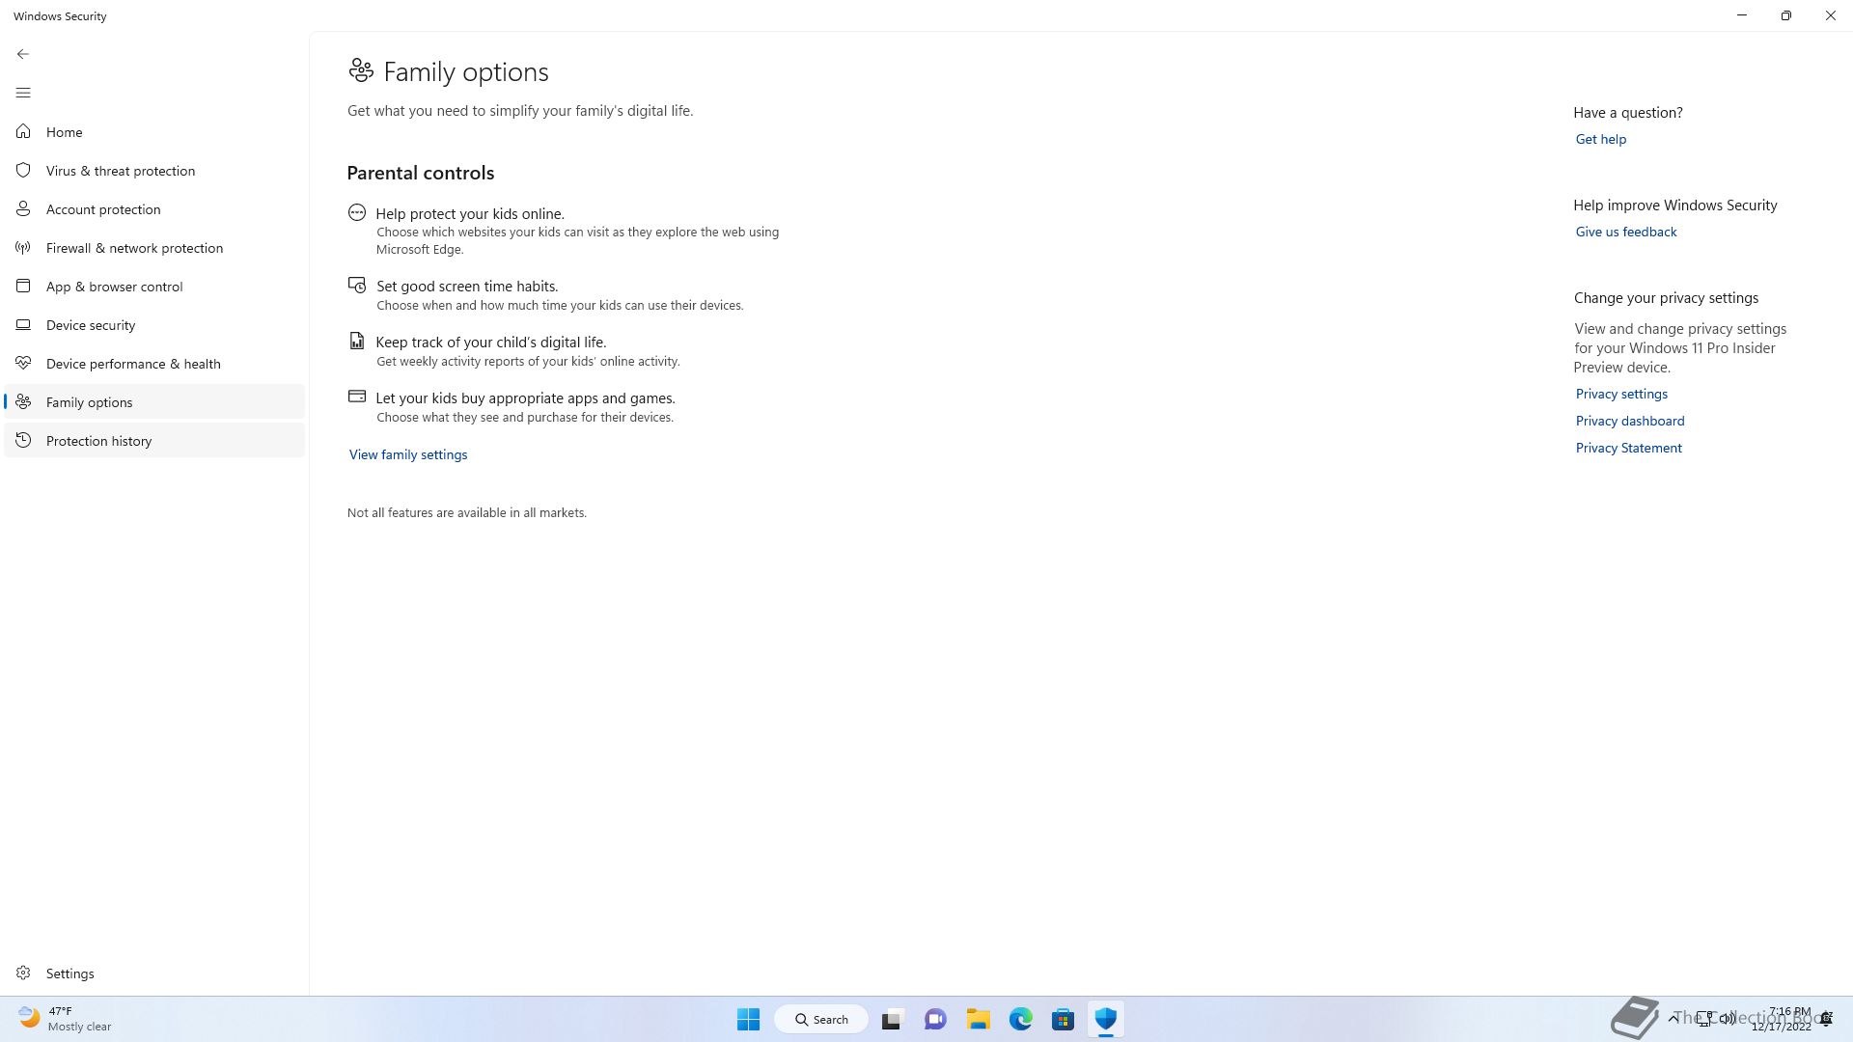The image size is (1853, 1042).
Task: Click the credit card icon for apps and games
Action: click(357, 396)
